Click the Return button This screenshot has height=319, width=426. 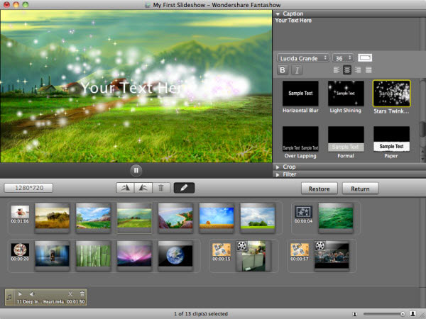(x=360, y=189)
